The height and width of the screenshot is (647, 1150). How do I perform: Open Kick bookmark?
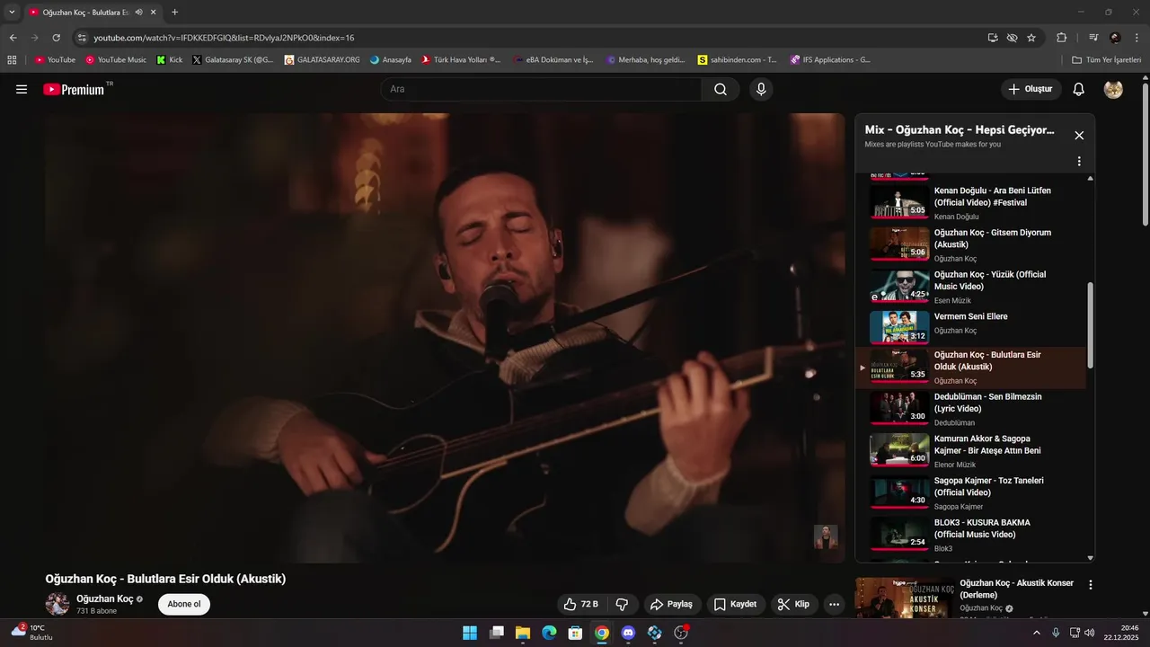click(x=170, y=60)
